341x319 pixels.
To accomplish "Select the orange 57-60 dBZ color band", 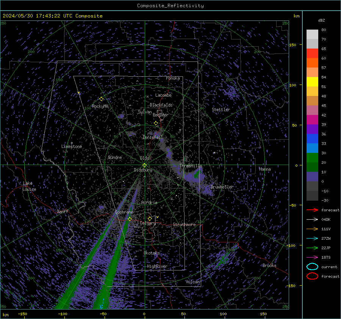I will (x=312, y=63).
